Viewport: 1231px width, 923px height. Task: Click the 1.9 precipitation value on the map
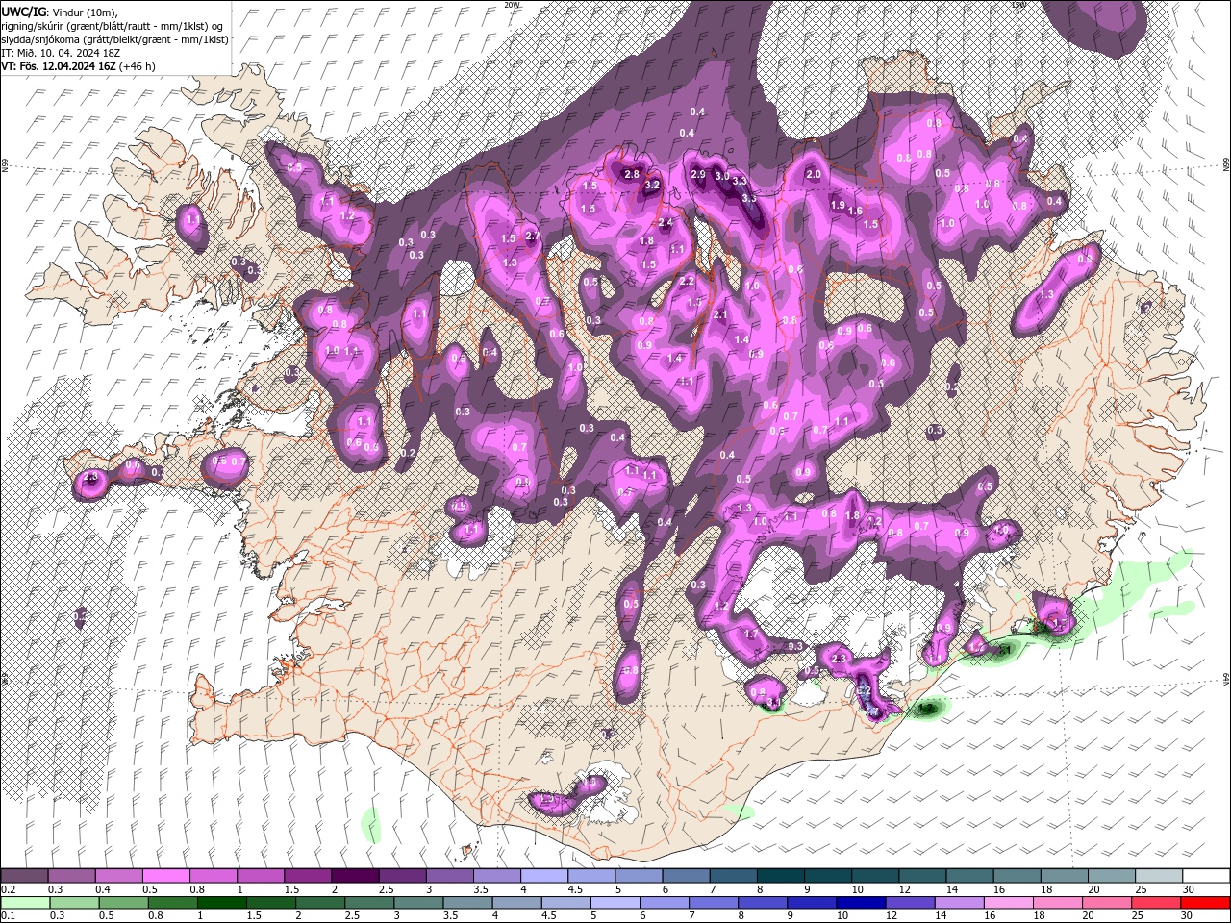[838, 205]
